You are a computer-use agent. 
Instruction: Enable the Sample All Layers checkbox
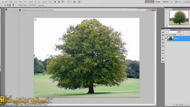pos(18,5)
